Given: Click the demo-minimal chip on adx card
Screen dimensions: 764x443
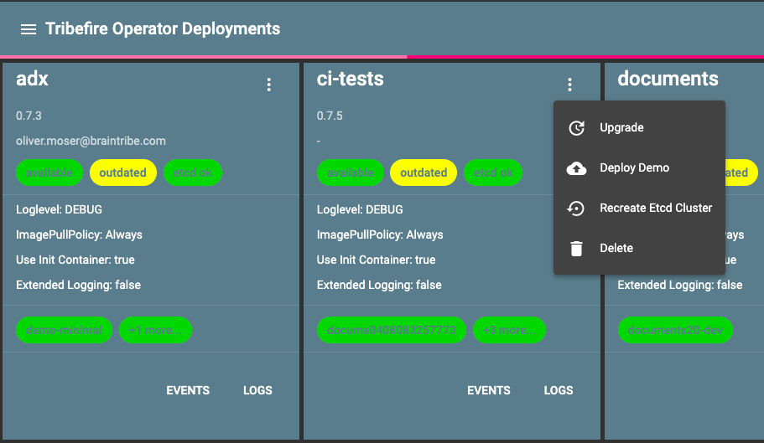Looking at the screenshot, I should pyautogui.click(x=64, y=330).
